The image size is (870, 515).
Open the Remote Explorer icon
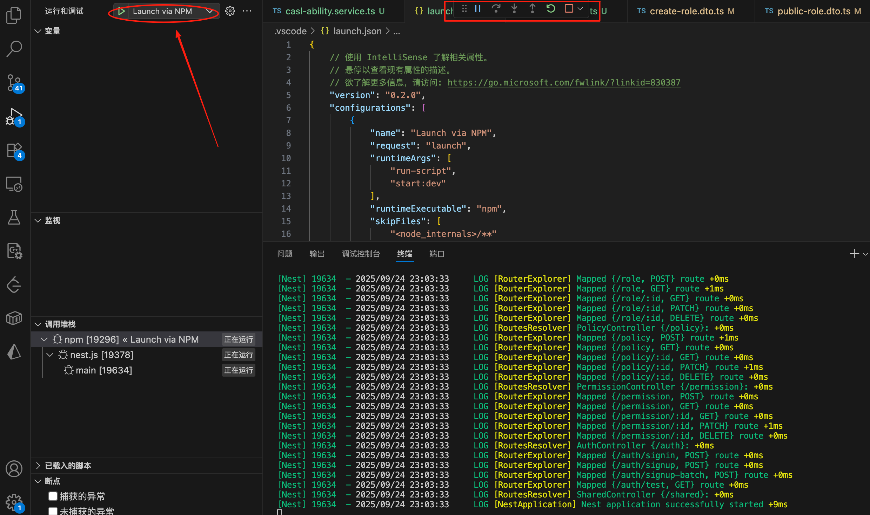[14, 184]
